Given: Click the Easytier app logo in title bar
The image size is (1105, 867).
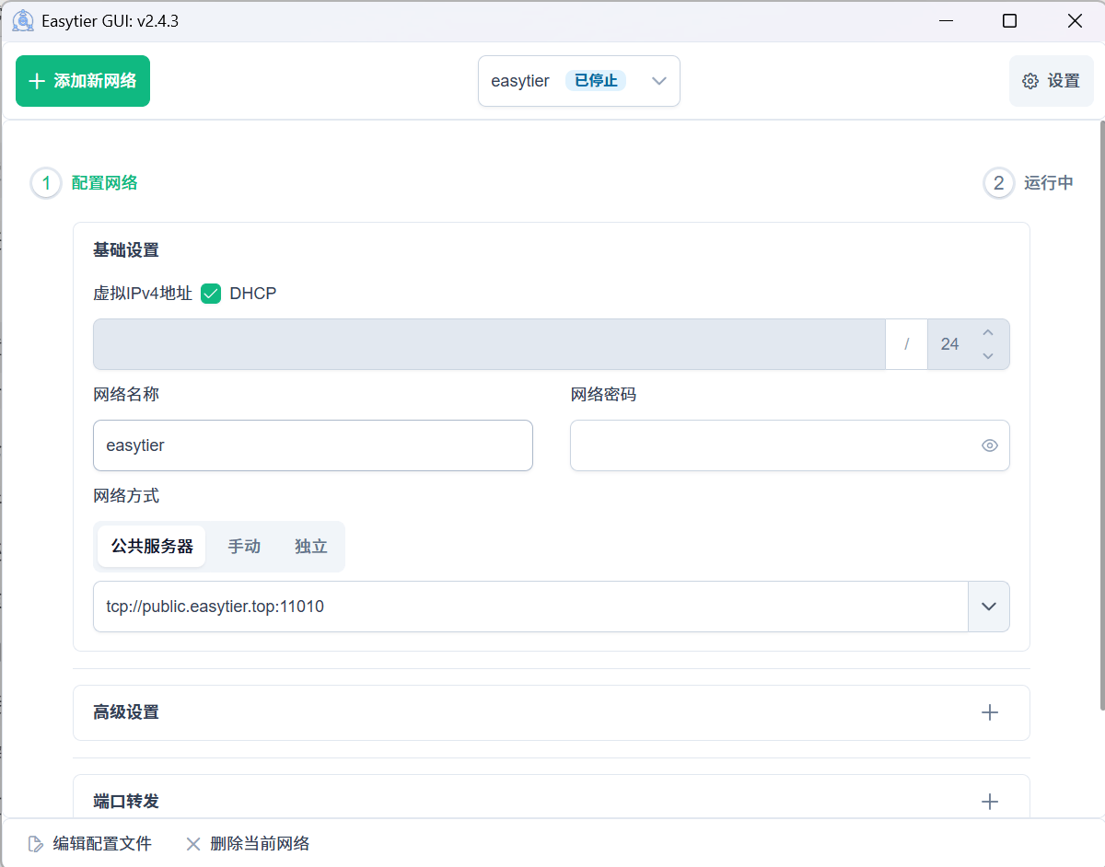Looking at the screenshot, I should pos(23,21).
